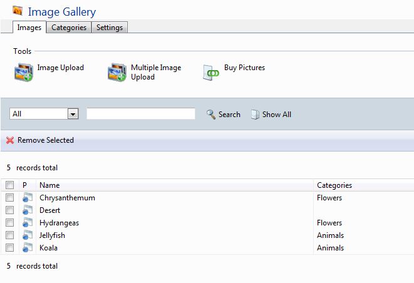
Task: Open the Settings tab
Action: point(110,28)
